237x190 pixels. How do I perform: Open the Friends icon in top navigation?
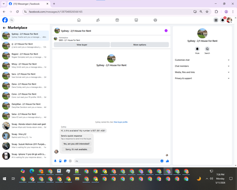[x=98, y=20]
